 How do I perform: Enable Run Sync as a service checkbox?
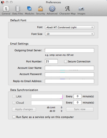(14, 117)
